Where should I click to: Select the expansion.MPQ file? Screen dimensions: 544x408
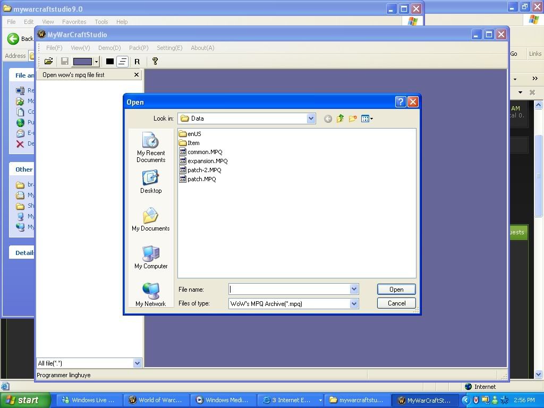pyautogui.click(x=203, y=161)
